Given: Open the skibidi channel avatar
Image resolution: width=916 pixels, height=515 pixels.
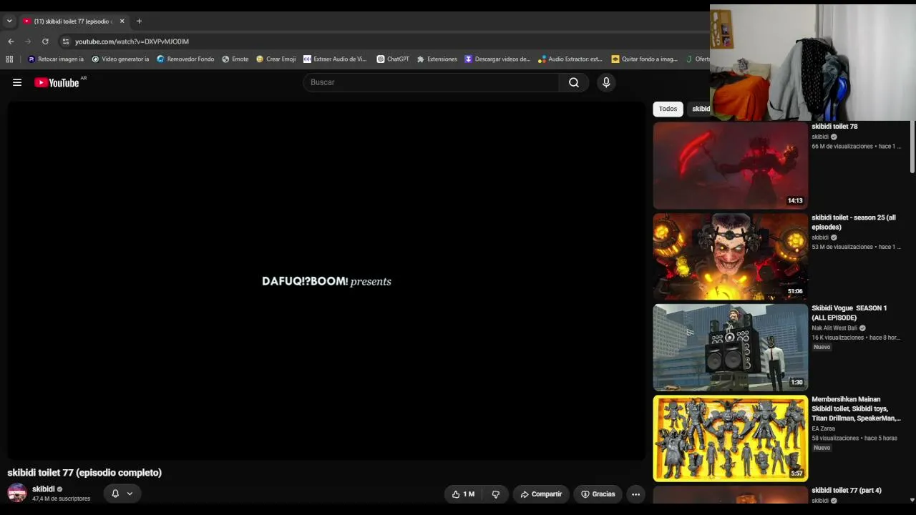Looking at the screenshot, I should click(17, 493).
